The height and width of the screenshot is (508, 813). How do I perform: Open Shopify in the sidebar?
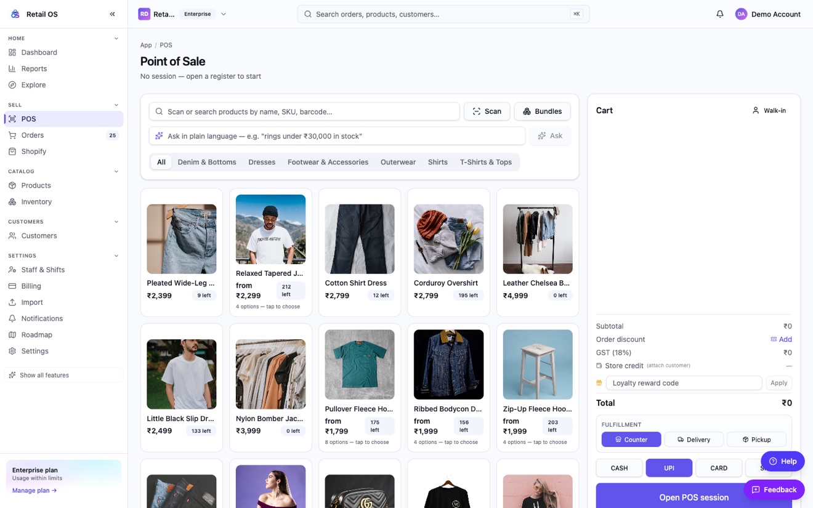point(64,151)
